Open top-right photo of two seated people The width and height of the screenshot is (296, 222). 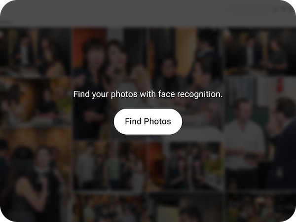point(260,51)
